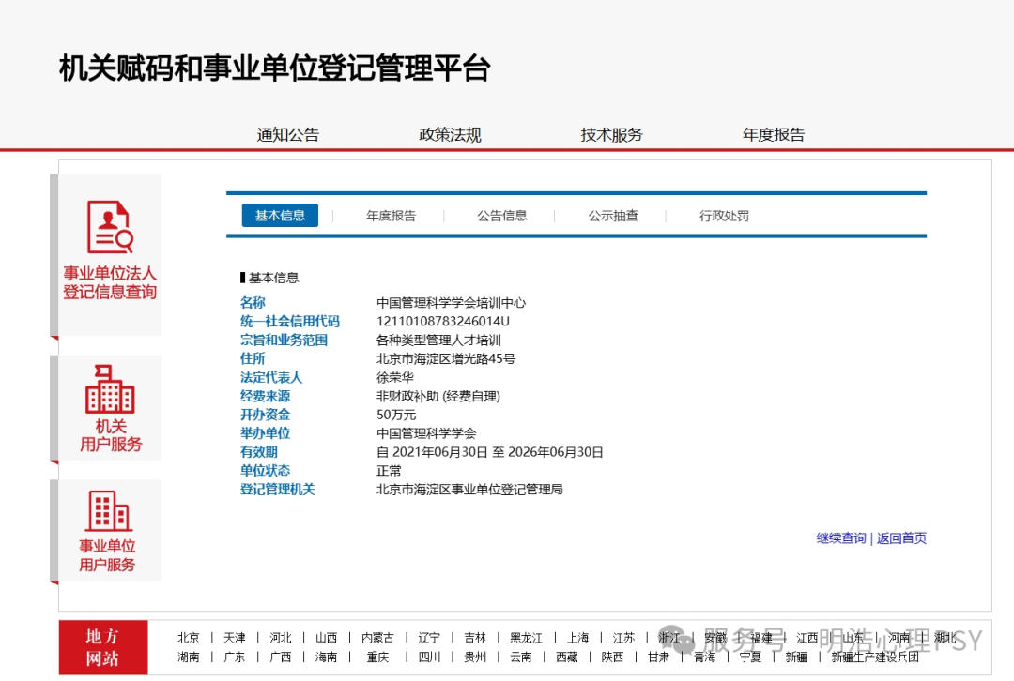Visit the 青海 local site link
This screenshot has height=681, width=1014.
[704, 658]
